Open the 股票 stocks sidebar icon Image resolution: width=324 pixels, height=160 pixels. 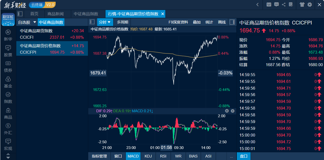[x=8, y=51]
